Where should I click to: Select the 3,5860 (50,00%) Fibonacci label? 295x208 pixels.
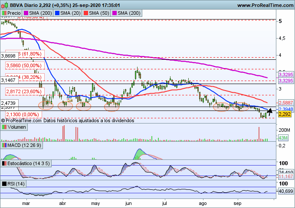pos(24,65)
